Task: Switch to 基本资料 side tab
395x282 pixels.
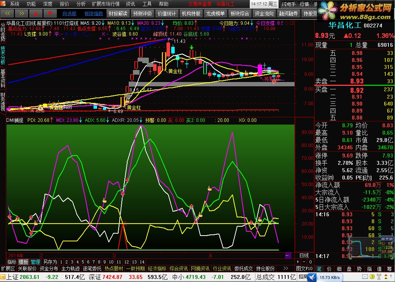Action: tap(3, 79)
